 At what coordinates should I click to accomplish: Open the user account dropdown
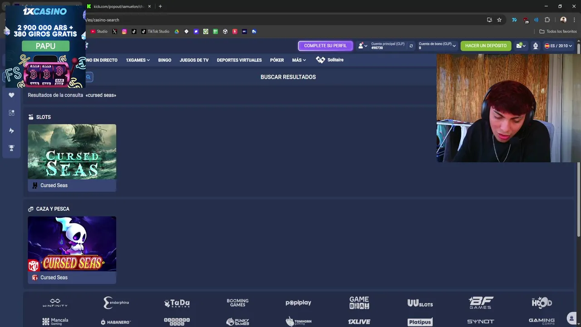[363, 46]
